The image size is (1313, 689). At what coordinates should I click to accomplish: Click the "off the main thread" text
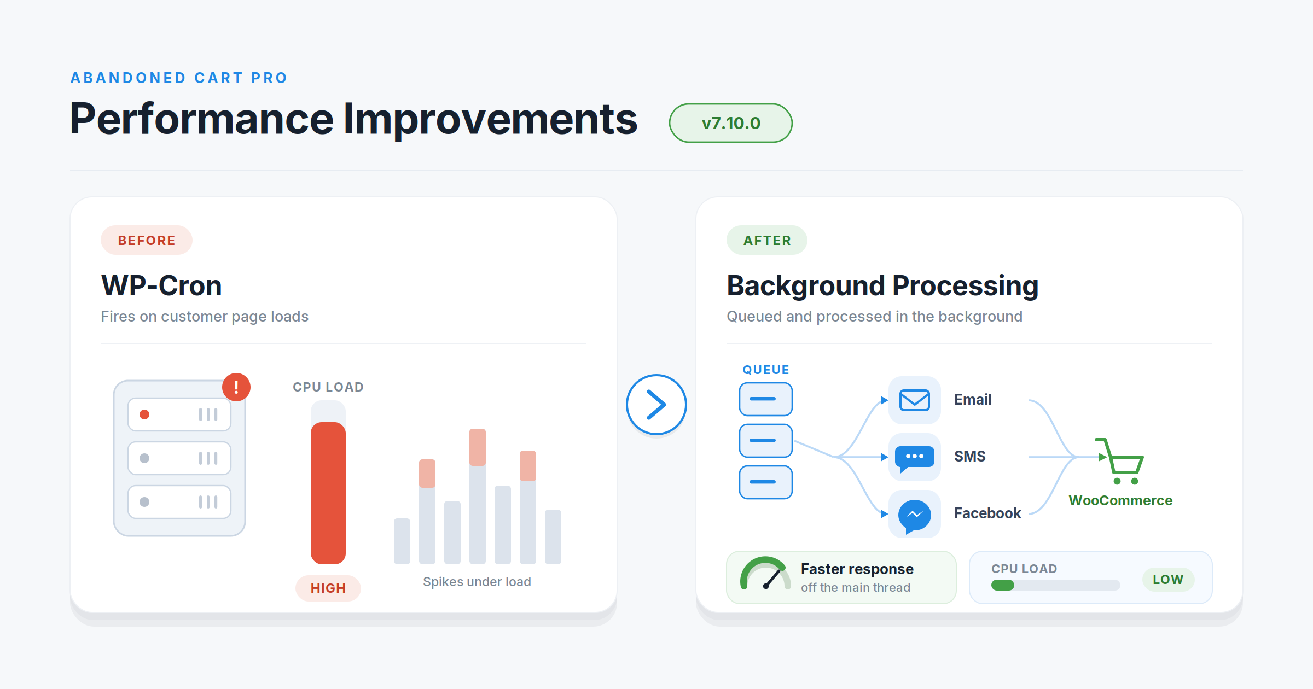pyautogui.click(x=856, y=588)
